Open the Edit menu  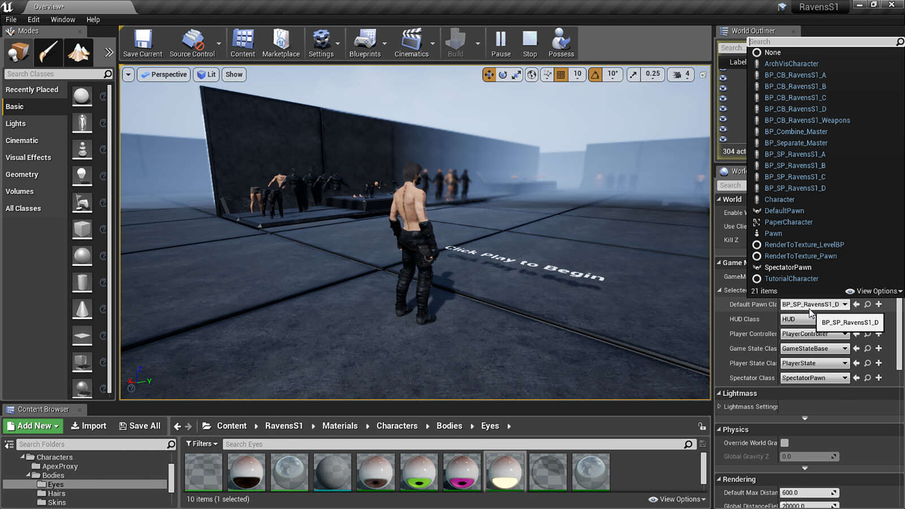click(x=33, y=19)
